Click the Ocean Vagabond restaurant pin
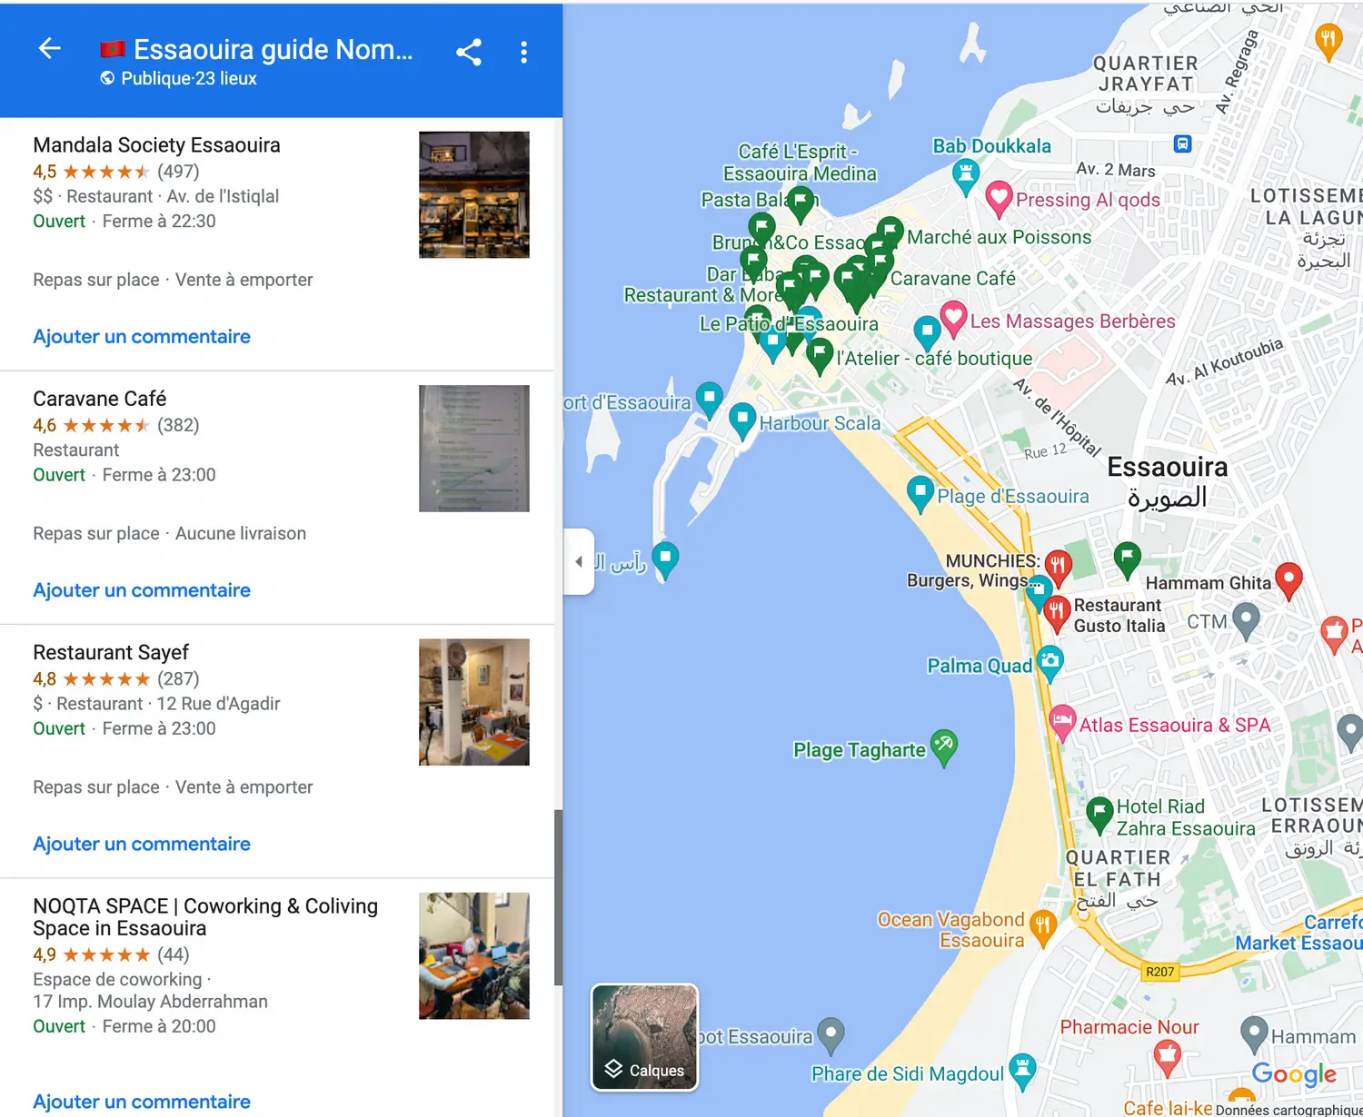The image size is (1363, 1117). coord(1042,927)
